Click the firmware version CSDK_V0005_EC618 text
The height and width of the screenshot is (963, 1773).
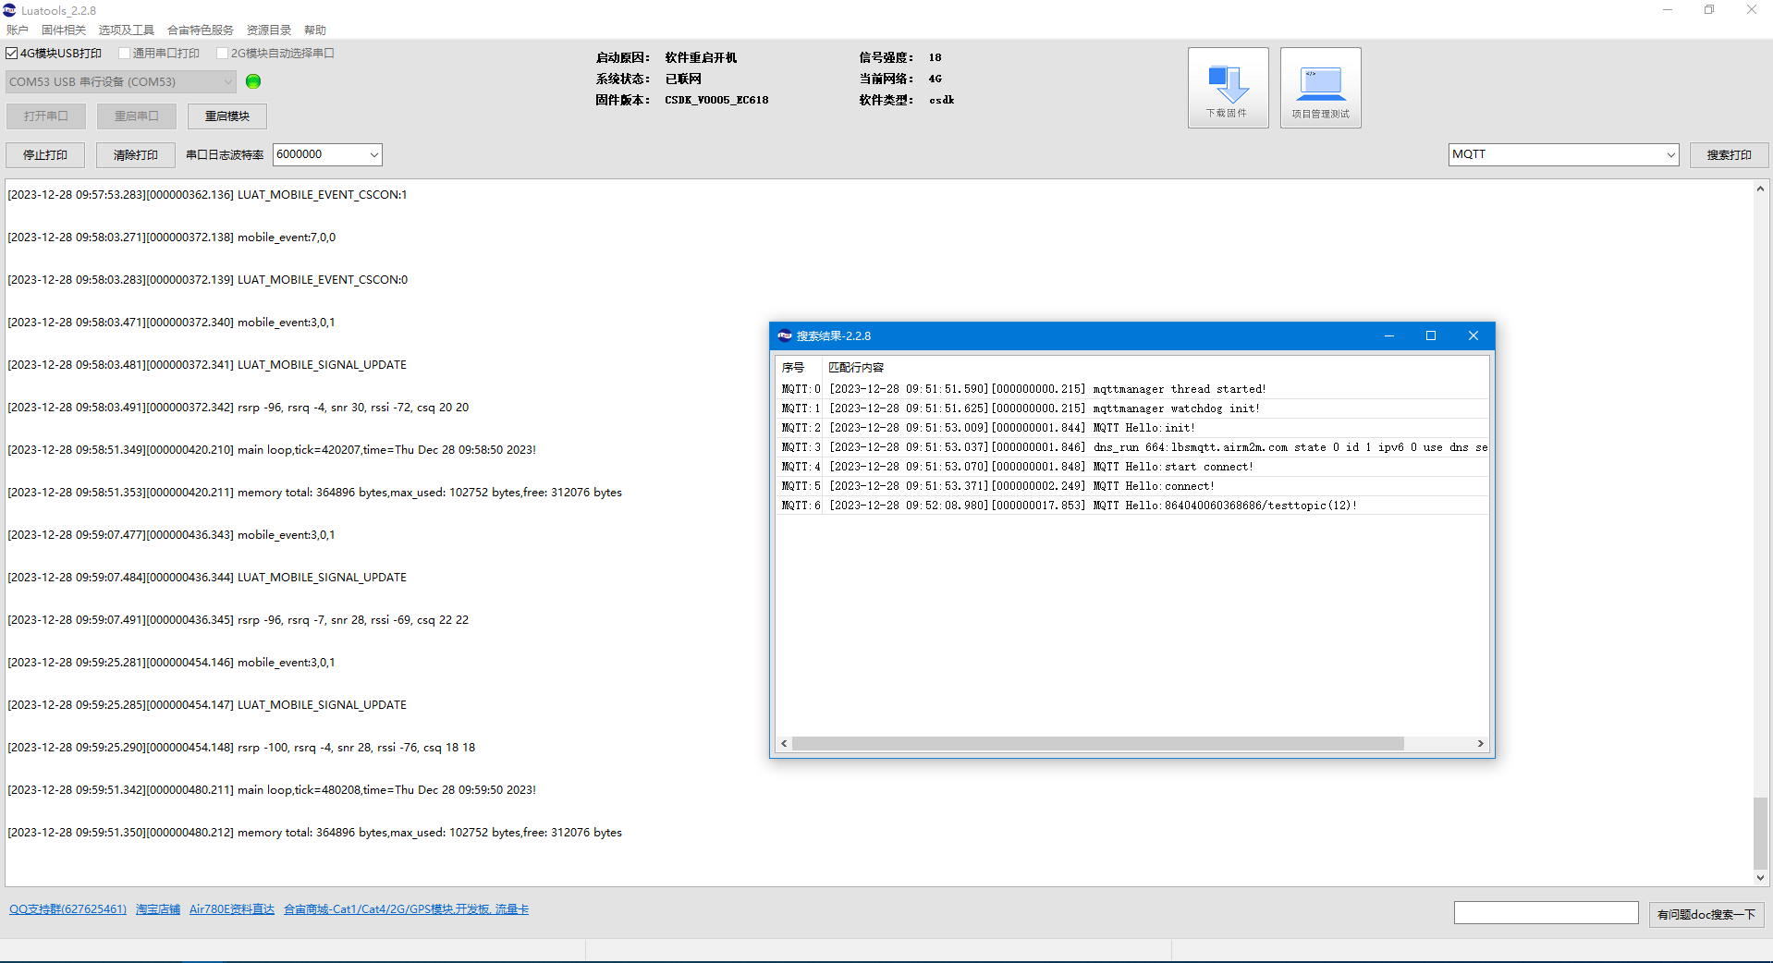pyautogui.click(x=716, y=100)
